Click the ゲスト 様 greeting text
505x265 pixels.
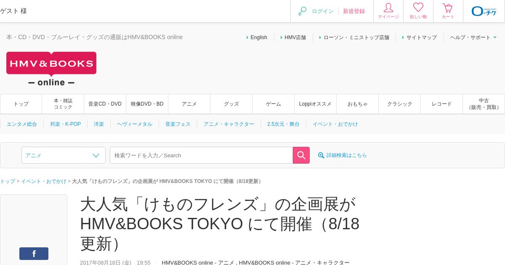coord(13,11)
